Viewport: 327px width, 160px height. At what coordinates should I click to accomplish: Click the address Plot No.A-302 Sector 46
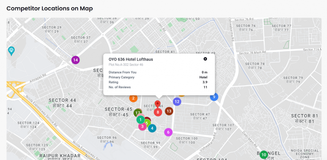click(126, 65)
